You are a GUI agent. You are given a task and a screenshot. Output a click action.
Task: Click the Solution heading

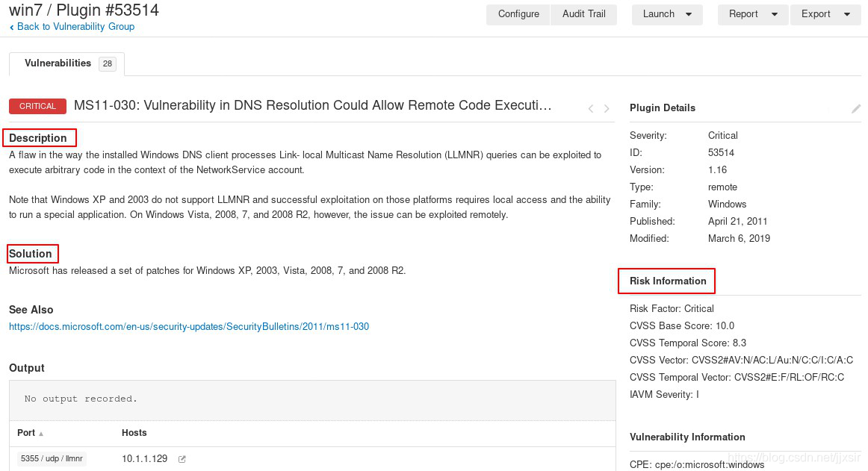tap(31, 254)
